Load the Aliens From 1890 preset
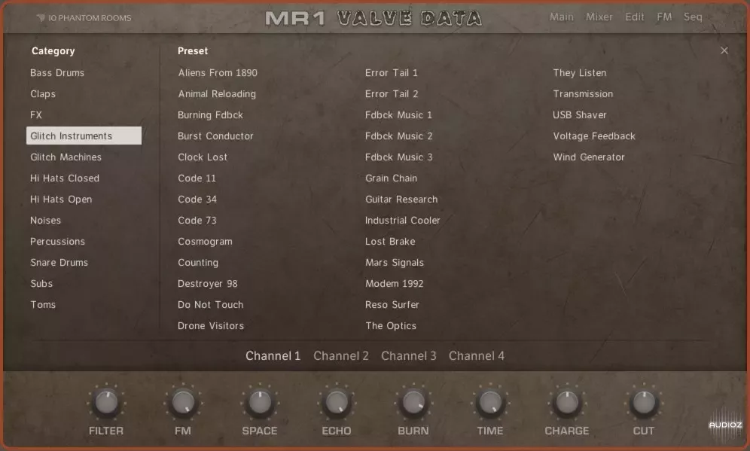The height and width of the screenshot is (451, 750). pos(218,73)
